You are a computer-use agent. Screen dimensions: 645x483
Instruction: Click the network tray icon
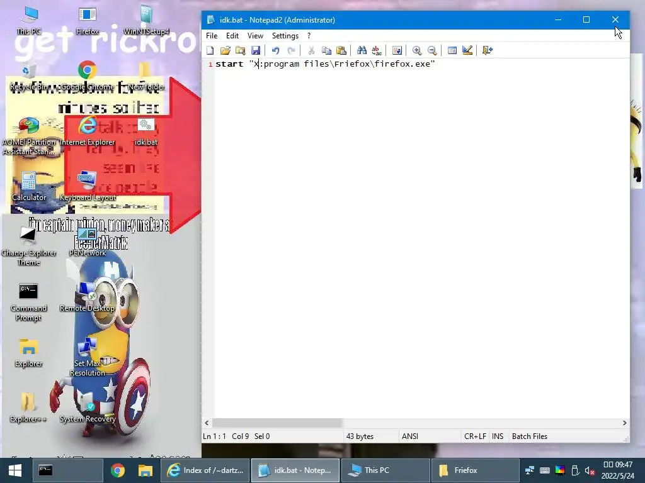click(529, 470)
